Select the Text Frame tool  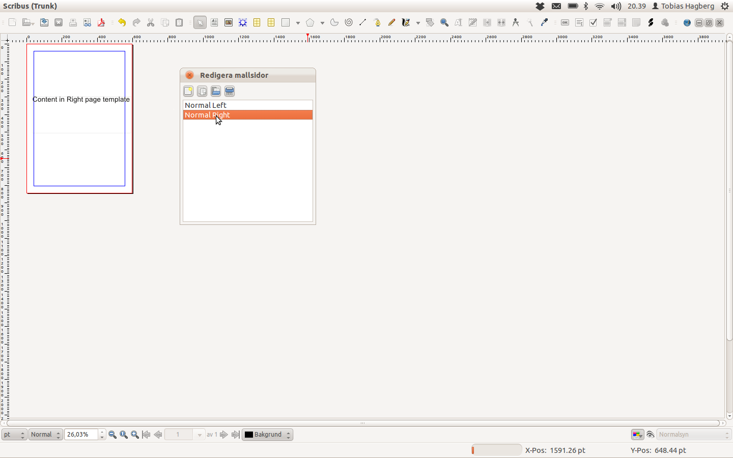click(x=214, y=22)
